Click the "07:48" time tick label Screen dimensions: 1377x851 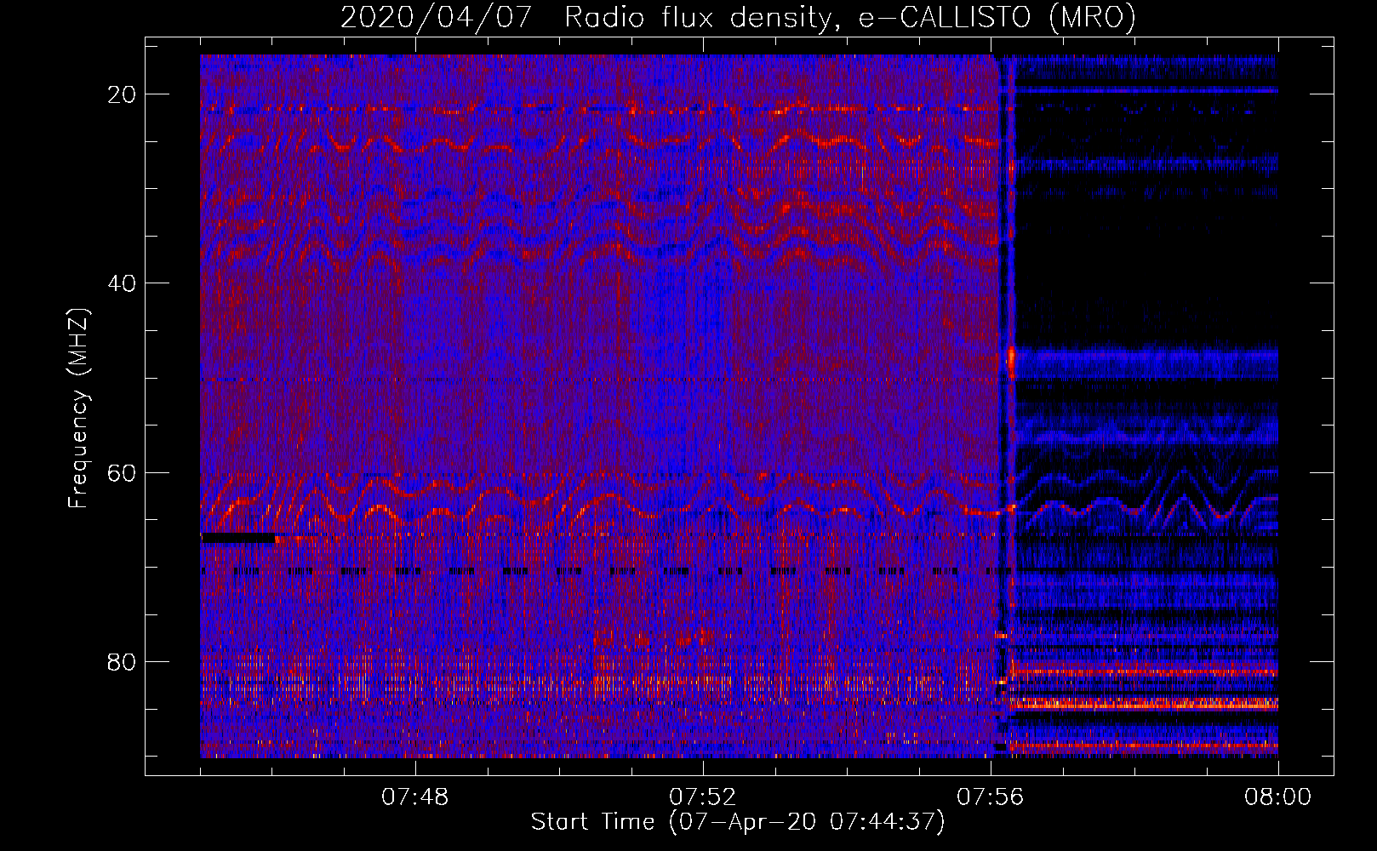pos(415,797)
